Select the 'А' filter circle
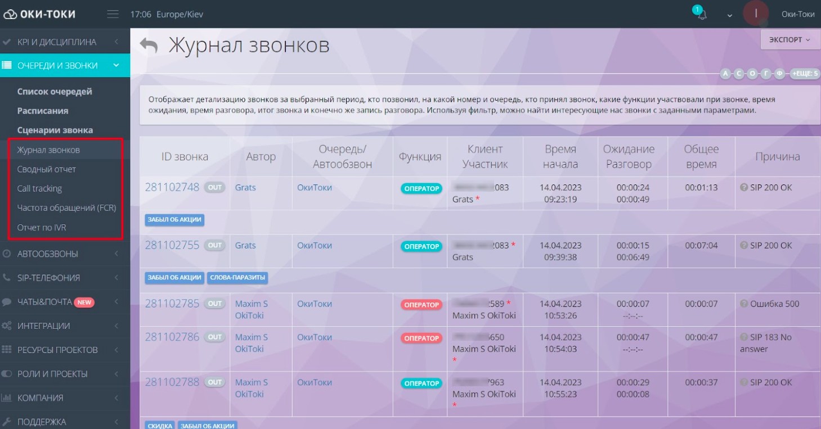The width and height of the screenshot is (821, 429). 725,74
